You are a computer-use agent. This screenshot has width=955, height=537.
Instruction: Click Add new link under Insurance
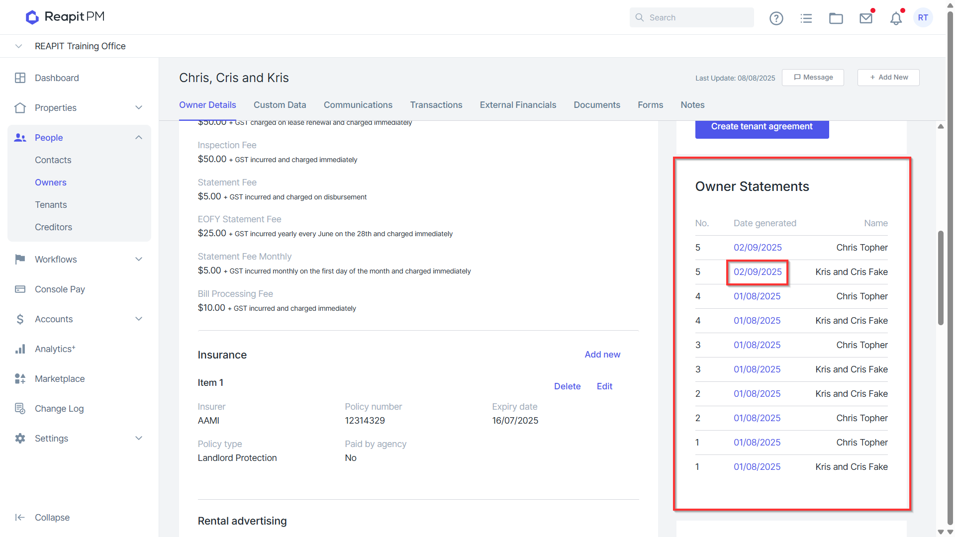click(602, 355)
